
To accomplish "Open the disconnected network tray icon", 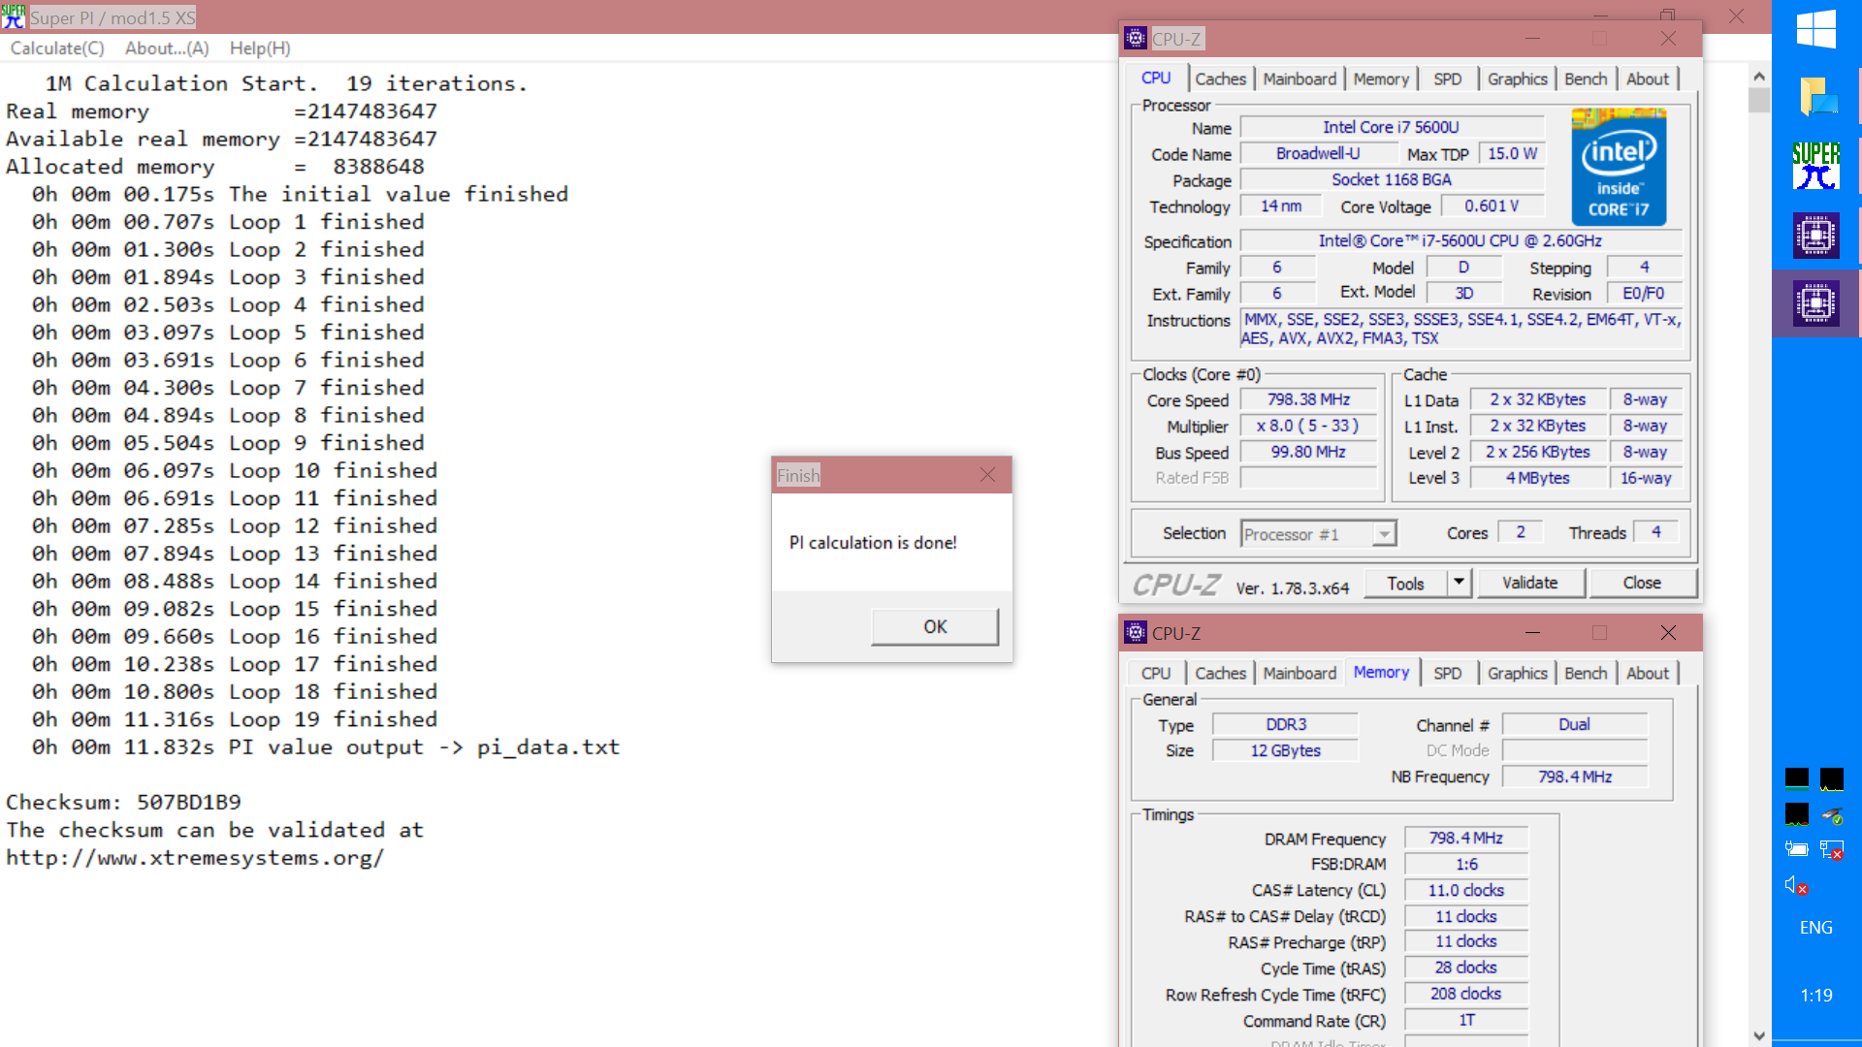I will (1831, 850).
